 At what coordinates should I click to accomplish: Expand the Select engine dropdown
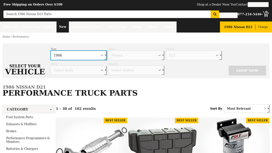point(136,70)
